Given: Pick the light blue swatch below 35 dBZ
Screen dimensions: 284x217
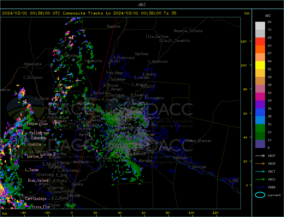Looking at the screenshot, I should 260,120.
